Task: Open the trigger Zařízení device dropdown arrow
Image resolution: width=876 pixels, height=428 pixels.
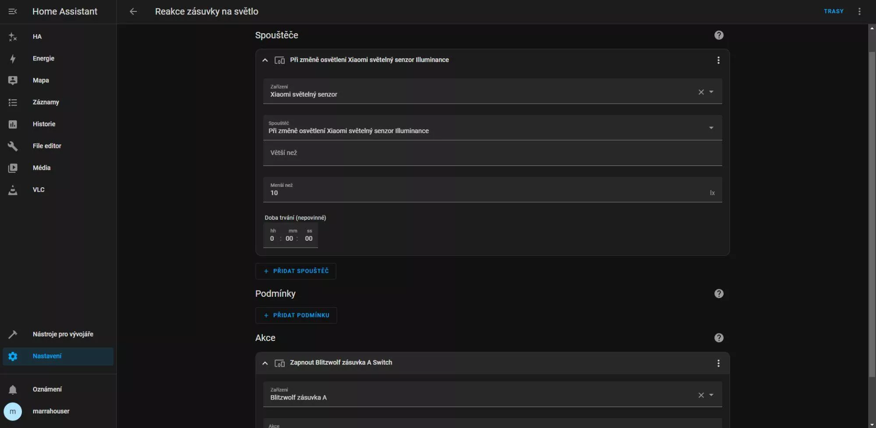Action: coord(711,92)
